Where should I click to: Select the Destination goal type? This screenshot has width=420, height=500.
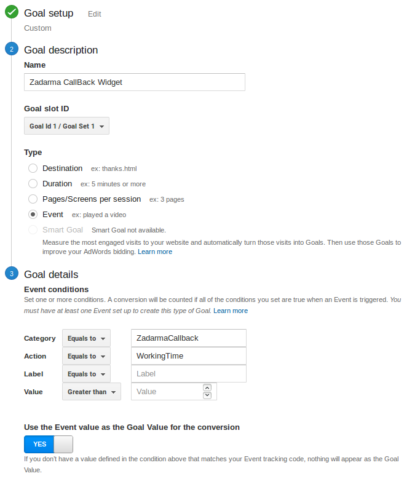coord(33,169)
